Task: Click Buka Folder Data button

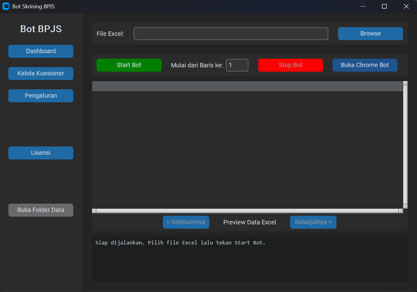Action: (x=41, y=210)
